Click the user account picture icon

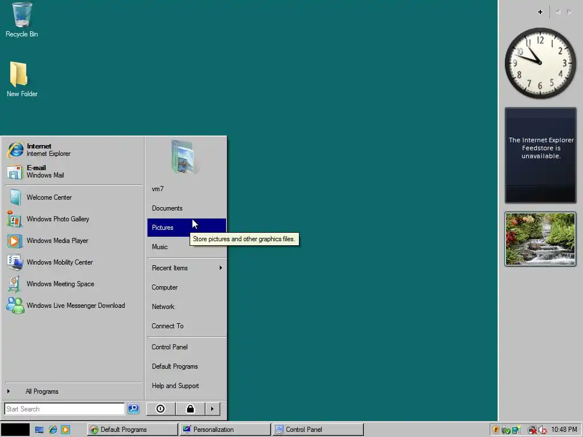(185, 157)
